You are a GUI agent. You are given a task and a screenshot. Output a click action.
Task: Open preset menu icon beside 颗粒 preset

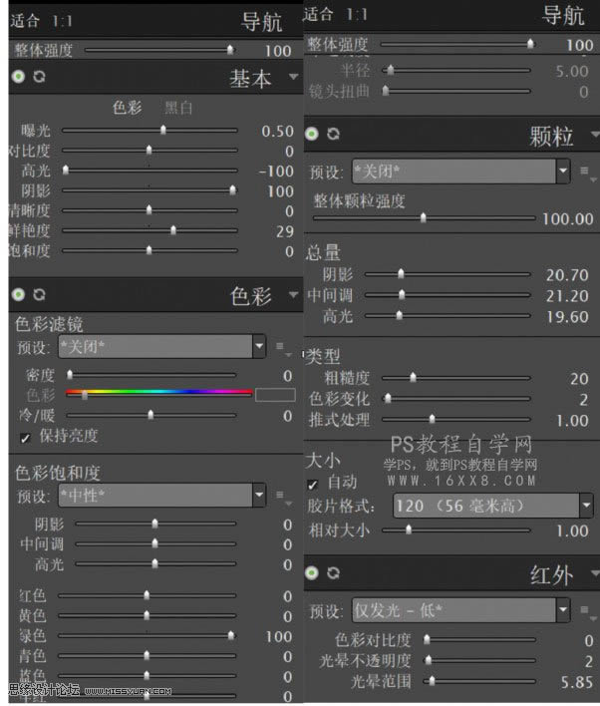point(585,172)
